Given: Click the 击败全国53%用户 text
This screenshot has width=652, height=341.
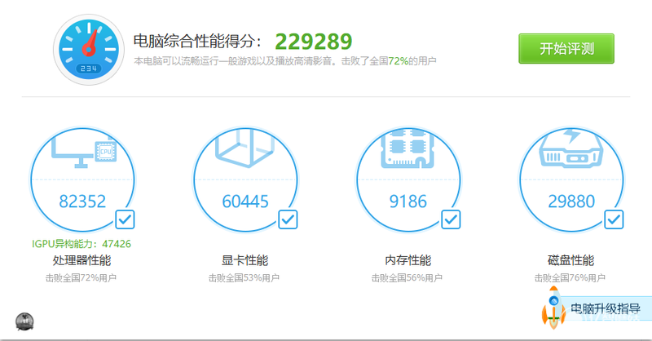Looking at the screenshot, I should 244,277.
